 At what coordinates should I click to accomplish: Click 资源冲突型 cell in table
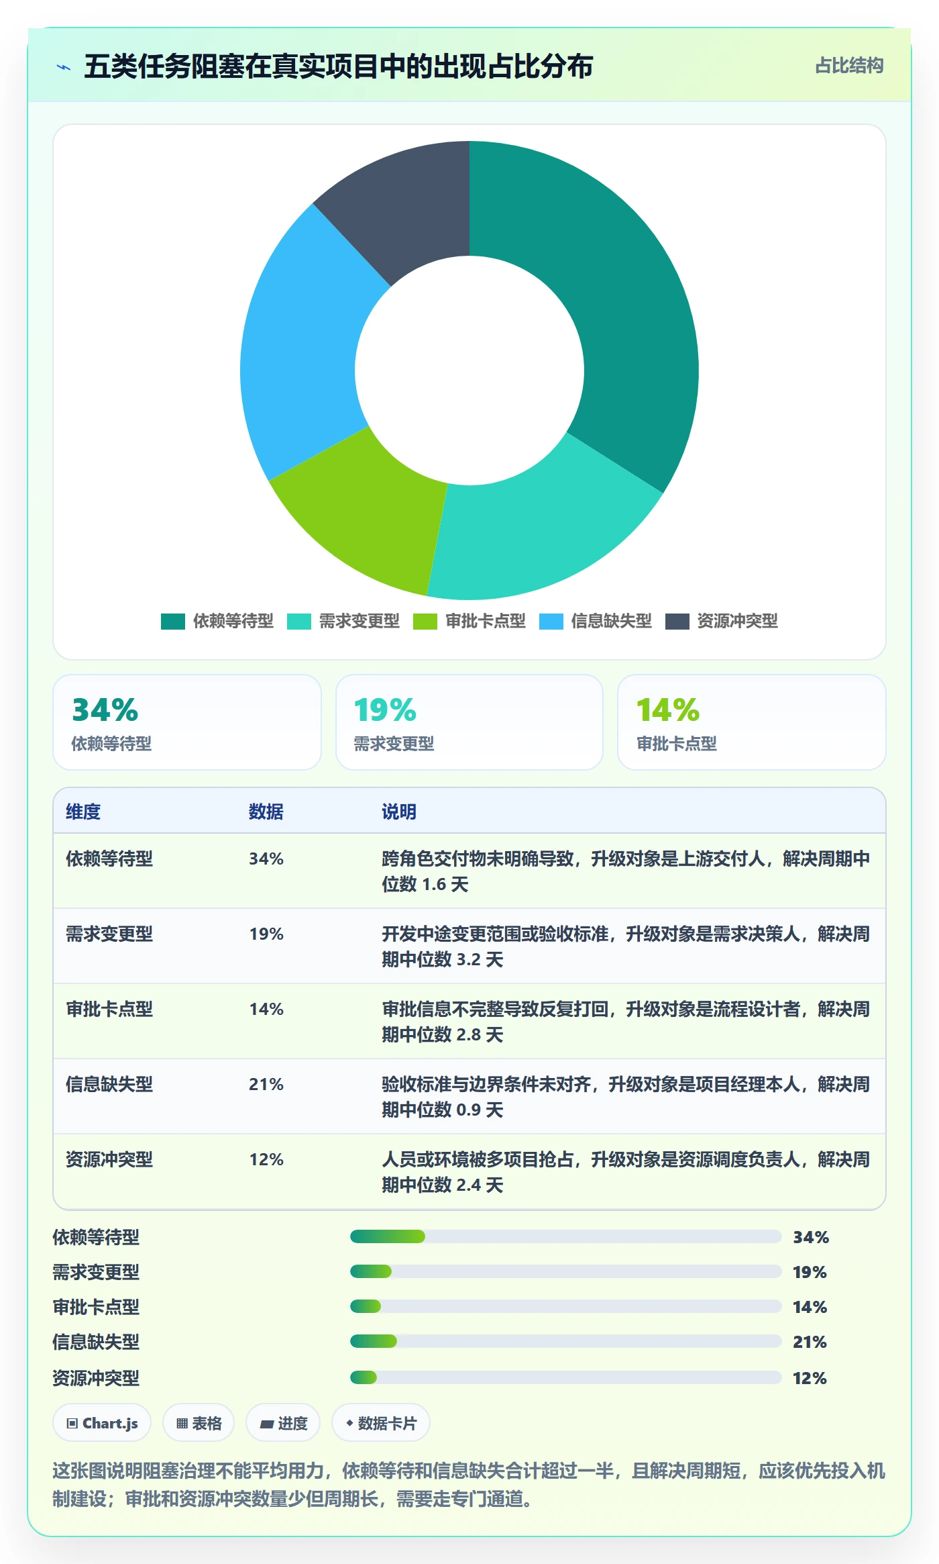click(x=109, y=1159)
